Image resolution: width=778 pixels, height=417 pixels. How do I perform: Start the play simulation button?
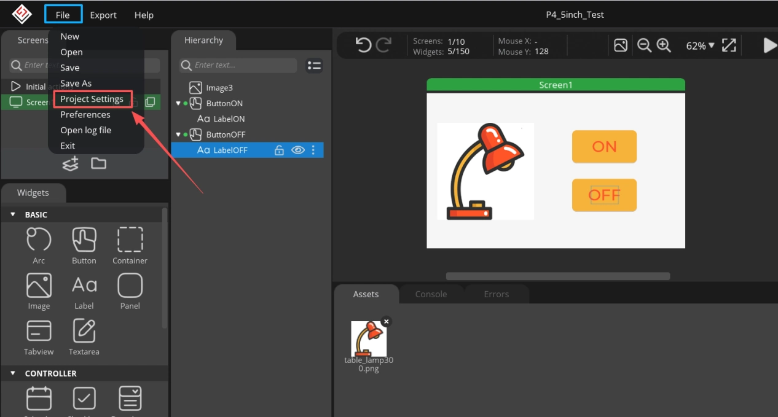point(769,45)
